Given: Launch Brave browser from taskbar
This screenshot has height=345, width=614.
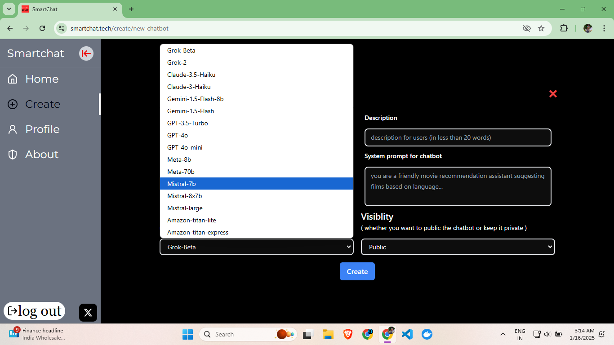Looking at the screenshot, I should coord(348,334).
